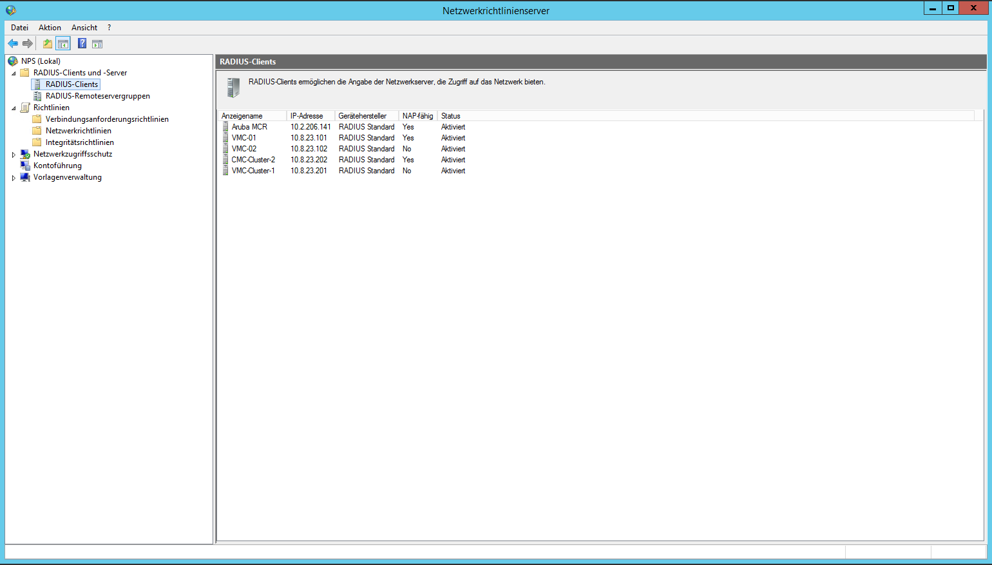Collapse the Richtlinien tree node
This screenshot has height=565, width=992.
point(14,108)
